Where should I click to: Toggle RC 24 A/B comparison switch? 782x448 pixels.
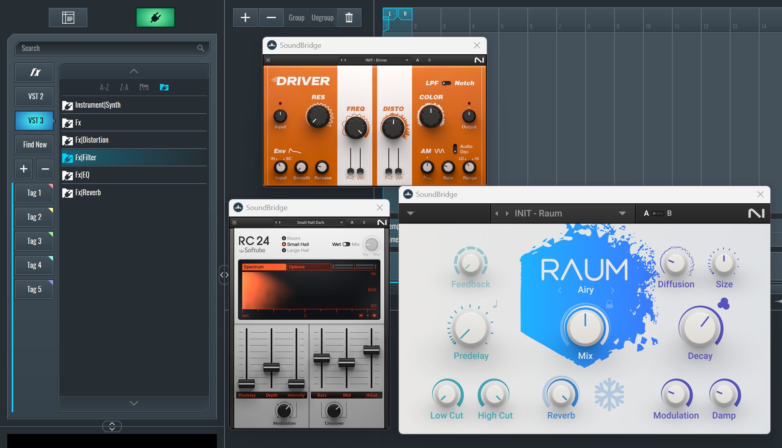tap(357, 223)
